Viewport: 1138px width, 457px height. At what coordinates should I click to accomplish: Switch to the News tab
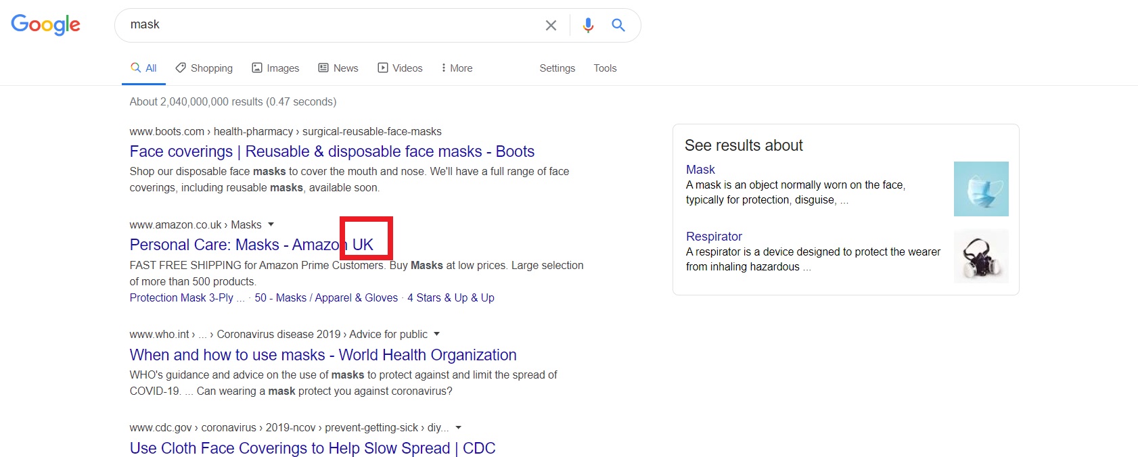click(x=338, y=68)
